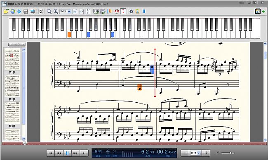This screenshot has height=160, width=268.
Task: Decrease tempo with the minus button
Action: tap(185, 153)
